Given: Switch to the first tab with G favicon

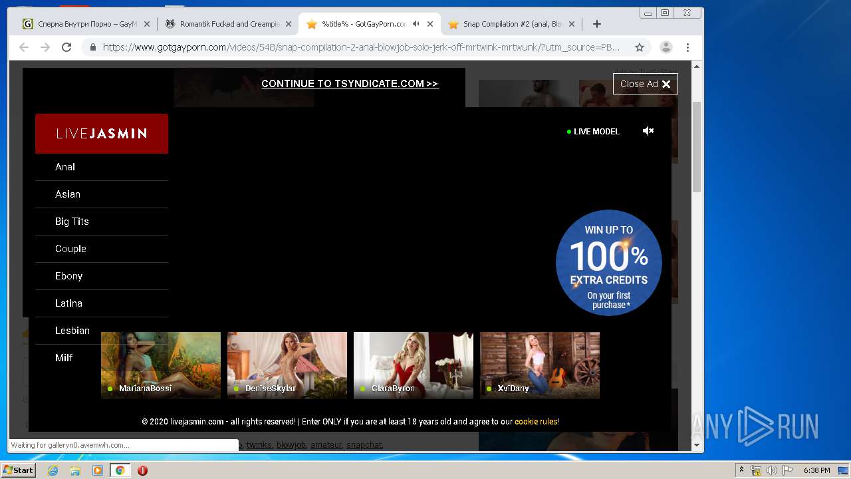Looking at the screenshot, I should click(86, 24).
